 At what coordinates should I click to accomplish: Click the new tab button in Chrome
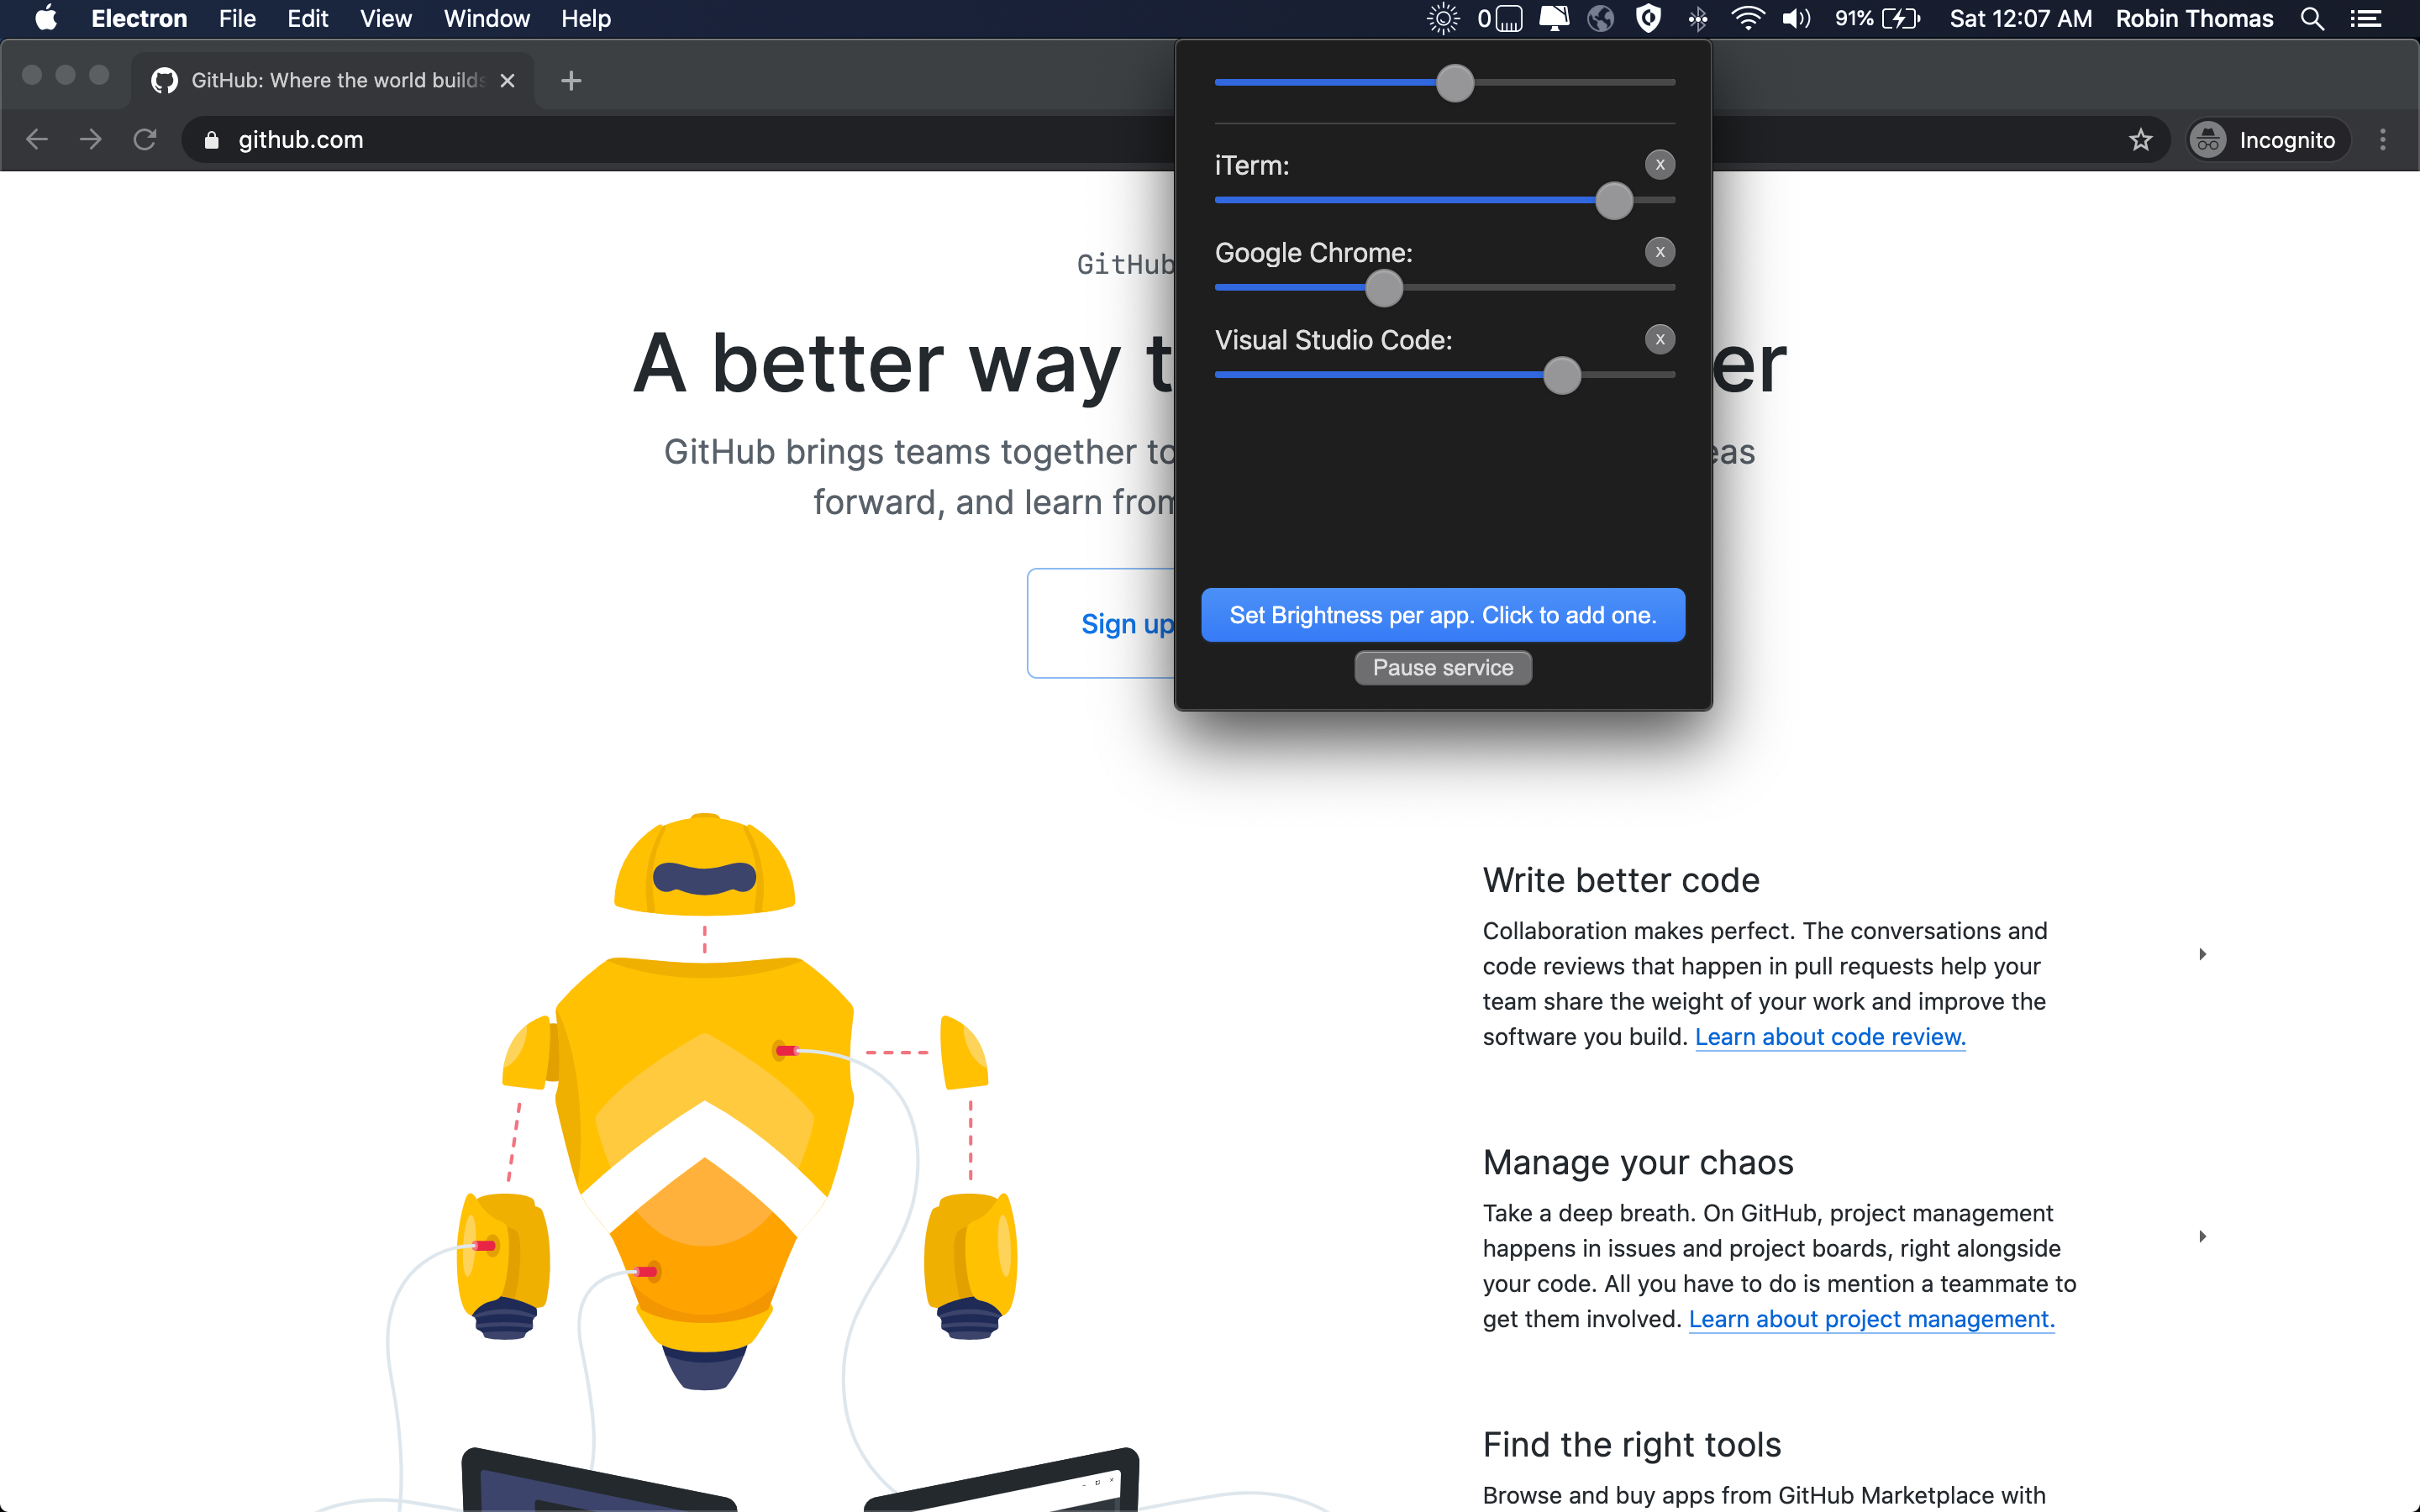click(571, 78)
